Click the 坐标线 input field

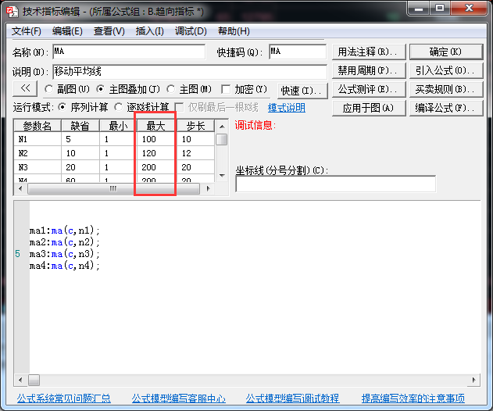(335, 184)
